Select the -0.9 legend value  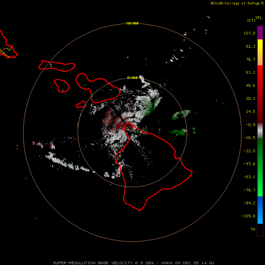(251, 125)
